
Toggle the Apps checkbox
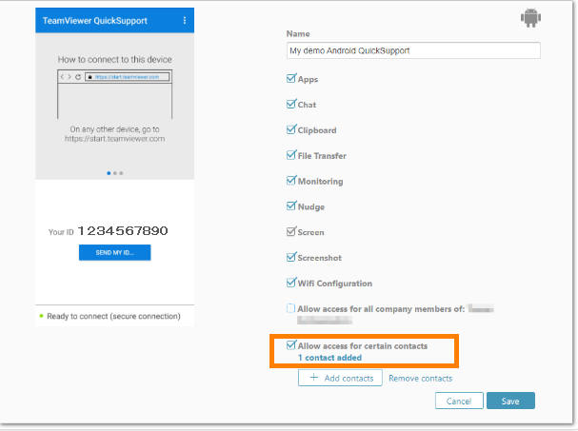pyautogui.click(x=291, y=79)
